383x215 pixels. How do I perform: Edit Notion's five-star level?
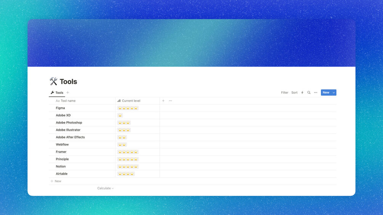128,167
